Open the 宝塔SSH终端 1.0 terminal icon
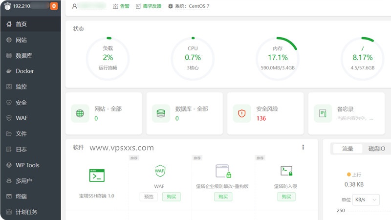391x220 pixels. 97,176
